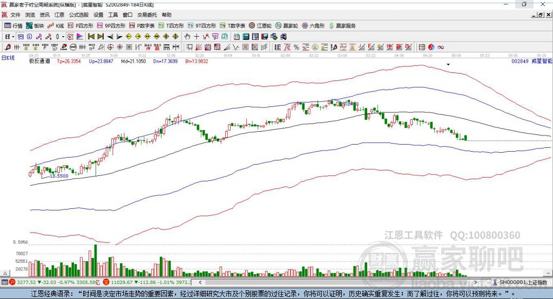The height and width of the screenshot is (299, 553).
Task: Open the 浏览 menu
Action: coord(30,15)
